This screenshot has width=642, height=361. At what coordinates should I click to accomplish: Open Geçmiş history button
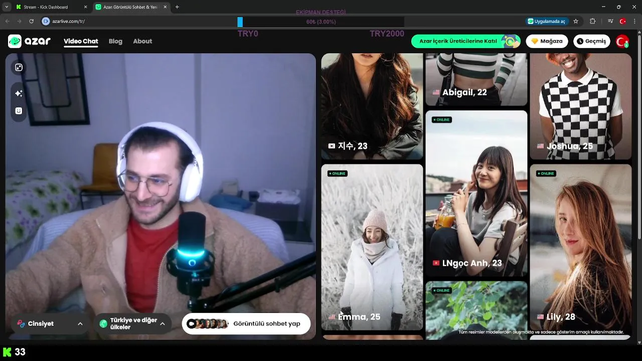tap(591, 41)
